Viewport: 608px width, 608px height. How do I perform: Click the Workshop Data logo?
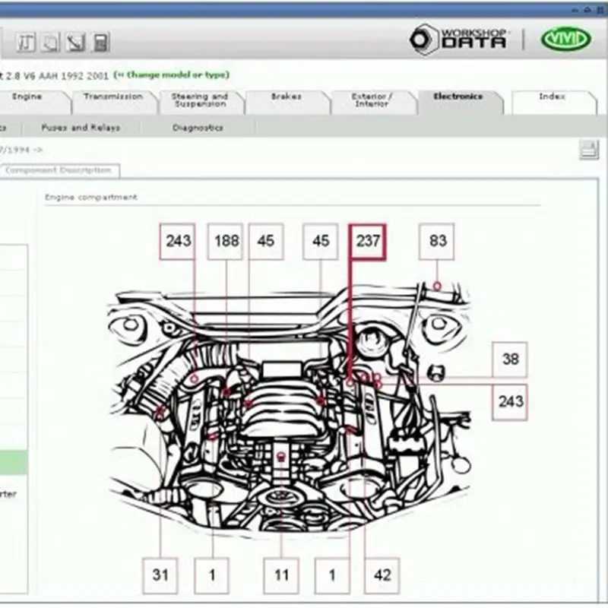click(x=459, y=40)
